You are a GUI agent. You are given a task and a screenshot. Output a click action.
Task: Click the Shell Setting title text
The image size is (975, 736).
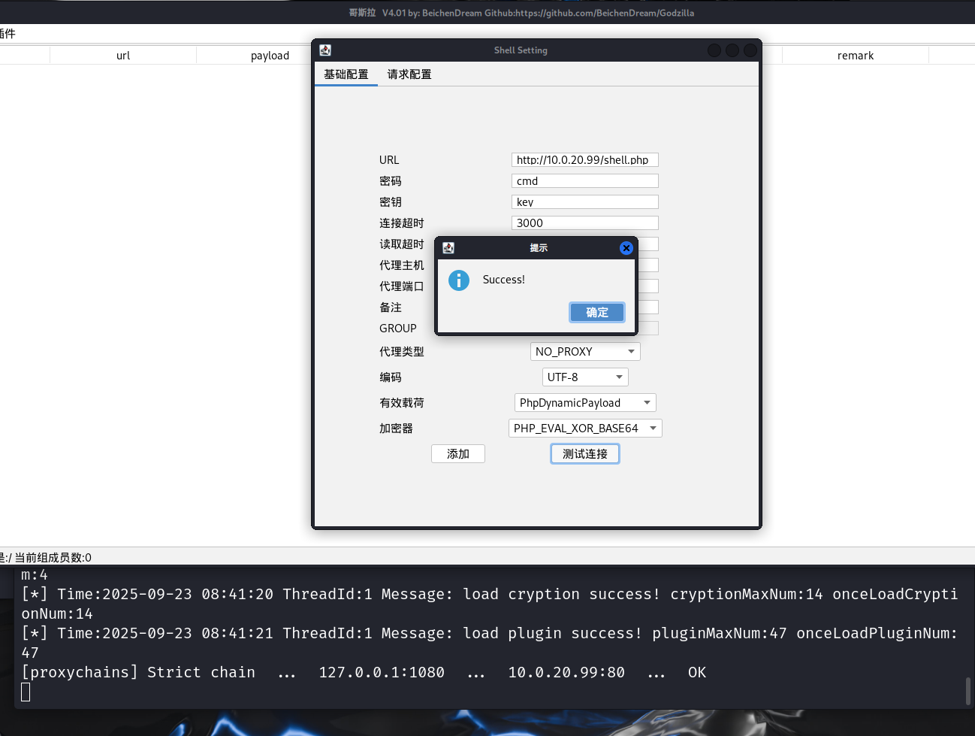521,50
